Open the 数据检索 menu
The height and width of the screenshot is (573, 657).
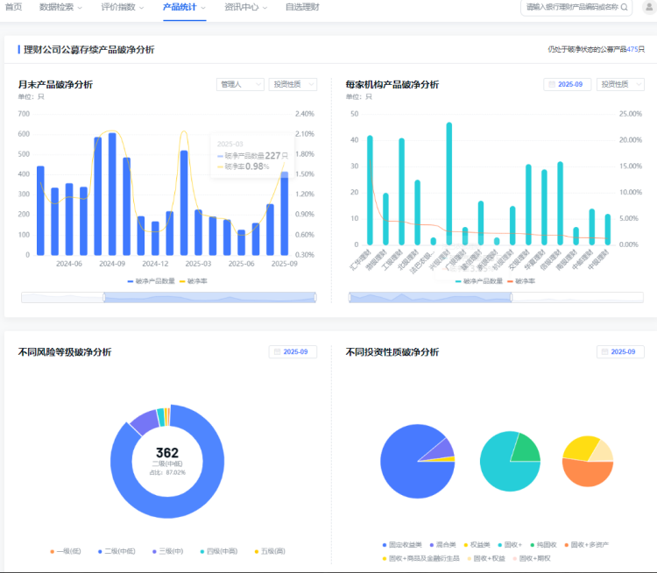click(60, 7)
